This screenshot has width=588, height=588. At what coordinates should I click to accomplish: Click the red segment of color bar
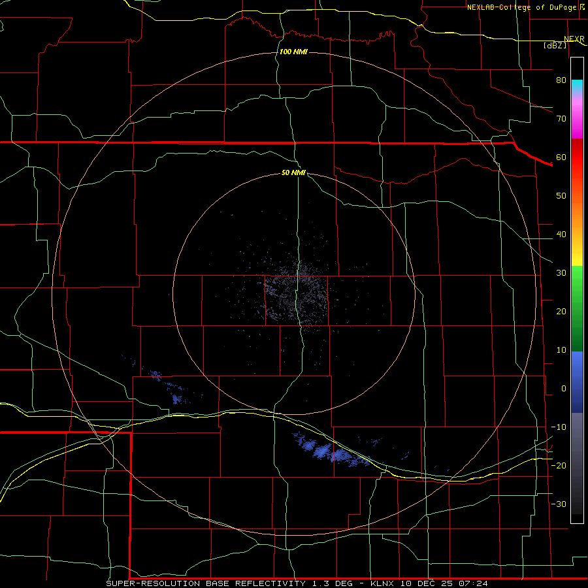[577, 157]
